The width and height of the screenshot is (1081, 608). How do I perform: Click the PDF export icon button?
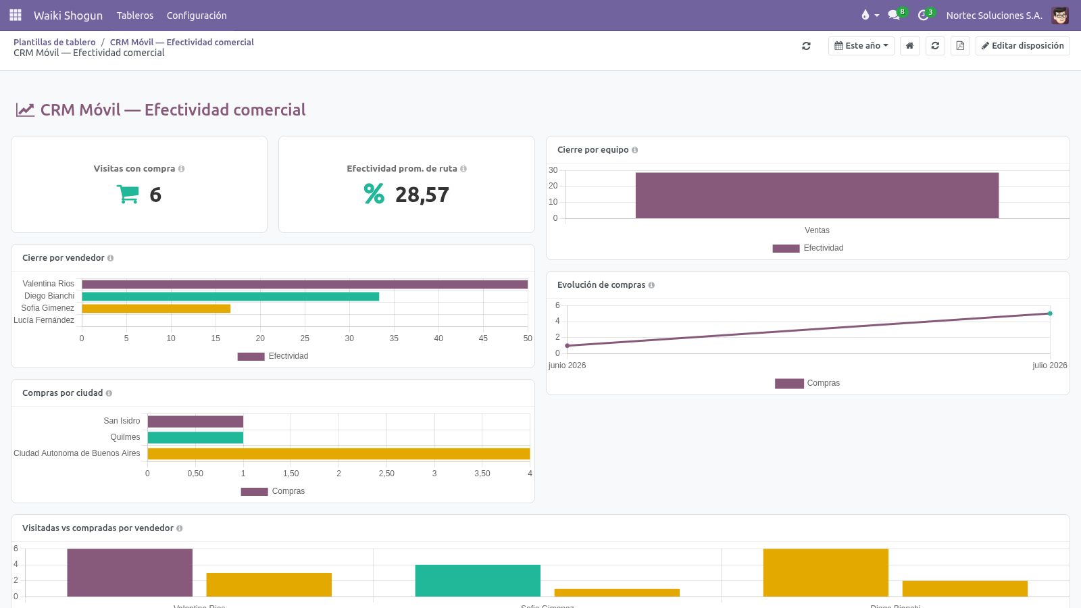(x=960, y=46)
